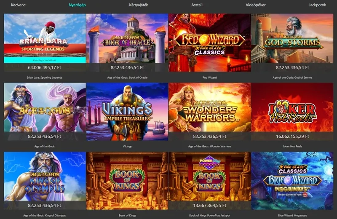Open the Book of Kings game tile
Screen dimensions: 337x219
[127, 181]
